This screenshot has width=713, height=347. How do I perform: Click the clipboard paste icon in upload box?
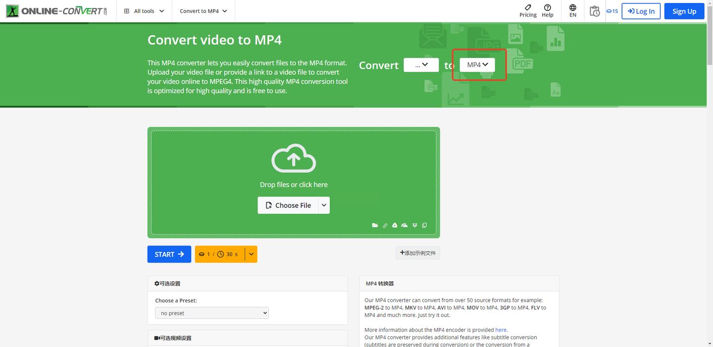[x=424, y=225]
